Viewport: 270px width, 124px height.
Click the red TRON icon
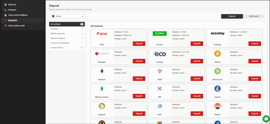(x=160, y=71)
